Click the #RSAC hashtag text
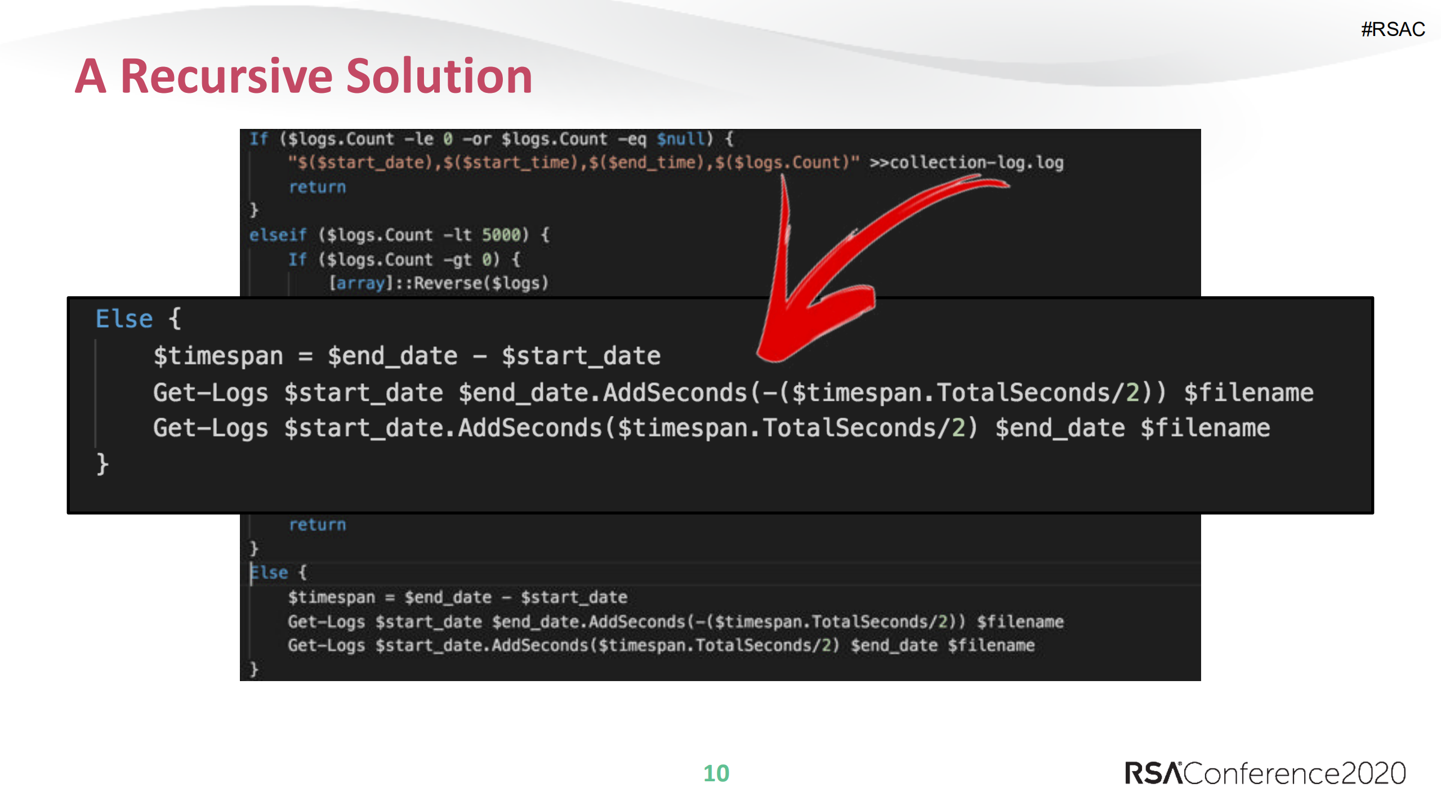This screenshot has width=1441, height=810. click(1392, 29)
